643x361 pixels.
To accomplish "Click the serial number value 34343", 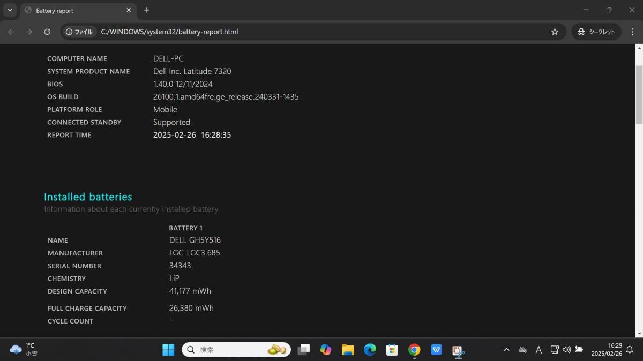I will [180, 266].
